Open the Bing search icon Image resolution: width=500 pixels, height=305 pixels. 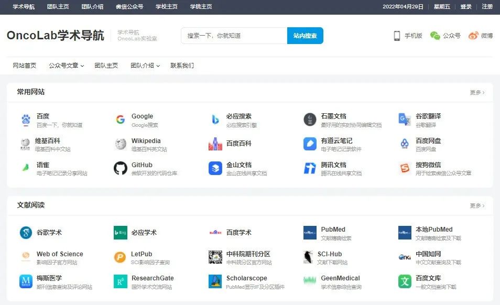(x=215, y=119)
